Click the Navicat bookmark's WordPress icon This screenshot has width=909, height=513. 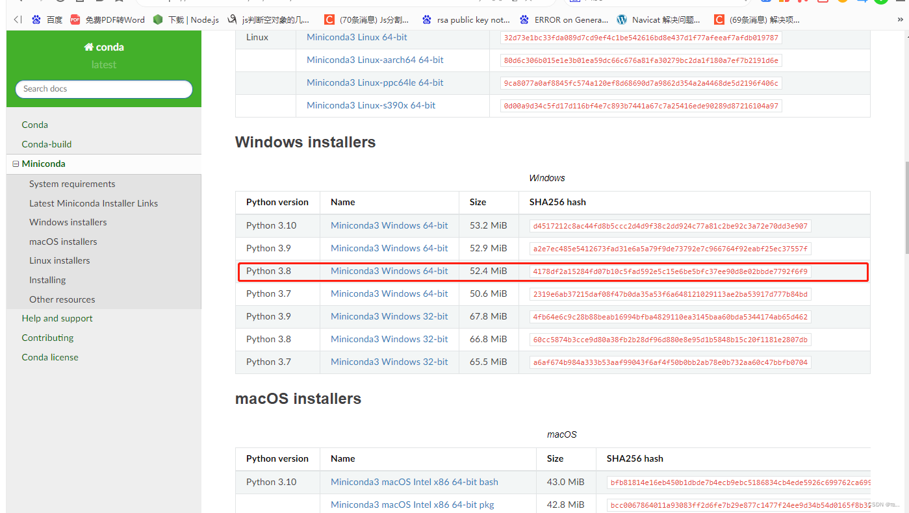(x=621, y=19)
